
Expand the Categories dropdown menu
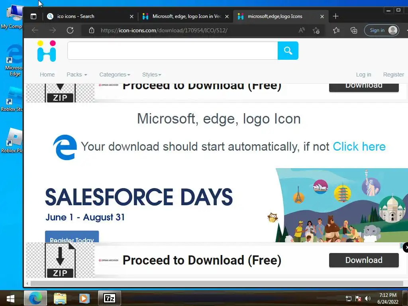pos(114,75)
